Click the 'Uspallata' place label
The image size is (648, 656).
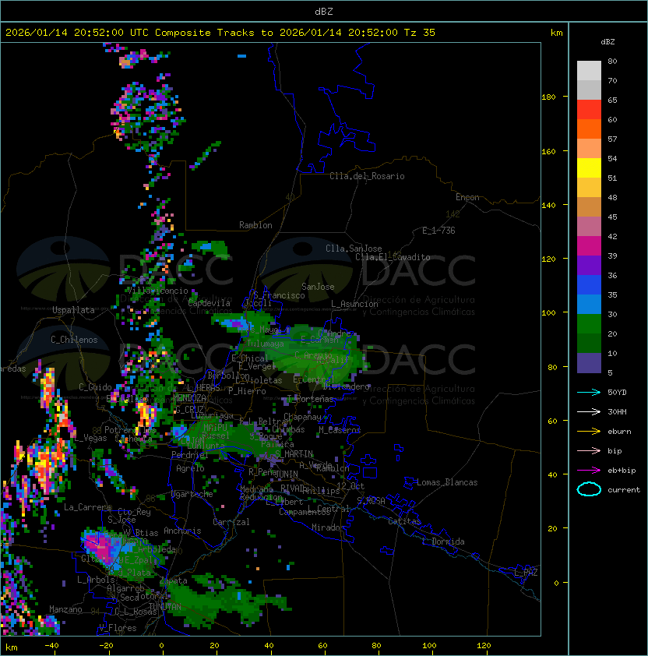(73, 310)
